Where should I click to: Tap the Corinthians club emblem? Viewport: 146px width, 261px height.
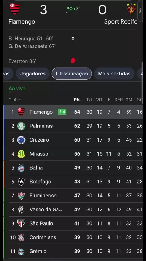pyautogui.click(x=21, y=237)
